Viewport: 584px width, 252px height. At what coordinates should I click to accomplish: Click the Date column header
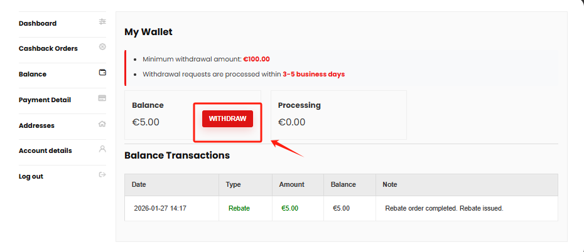[x=139, y=185]
